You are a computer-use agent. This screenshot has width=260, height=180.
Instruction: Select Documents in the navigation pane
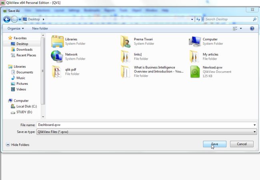point(22,72)
